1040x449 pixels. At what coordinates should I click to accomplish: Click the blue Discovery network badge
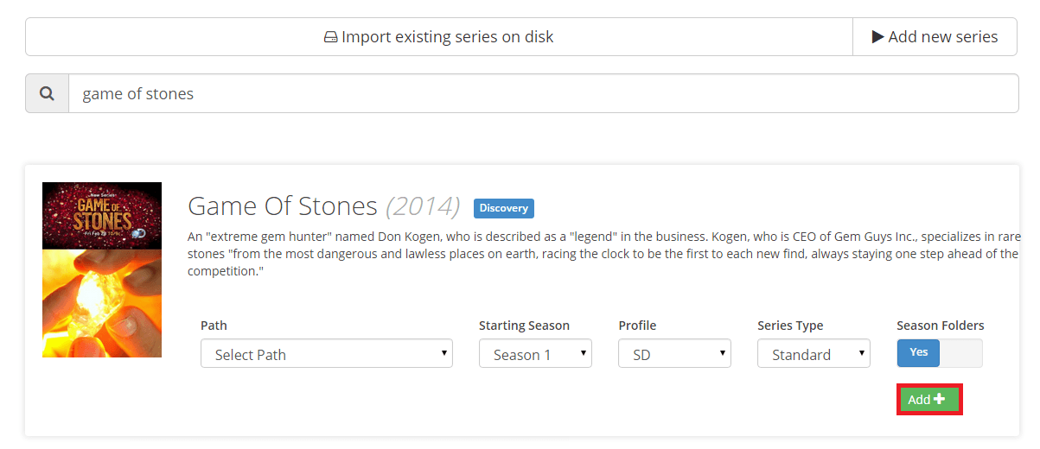click(x=503, y=208)
